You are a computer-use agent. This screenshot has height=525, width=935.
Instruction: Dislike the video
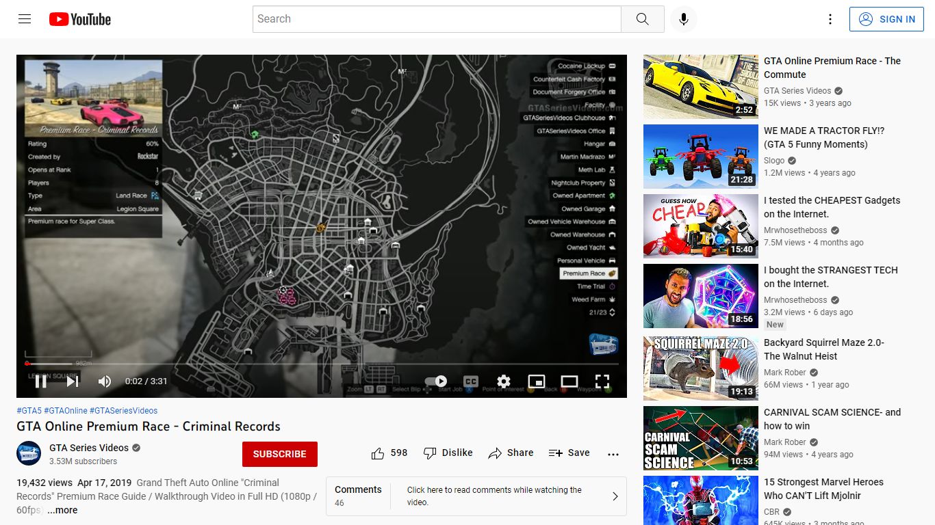point(448,453)
